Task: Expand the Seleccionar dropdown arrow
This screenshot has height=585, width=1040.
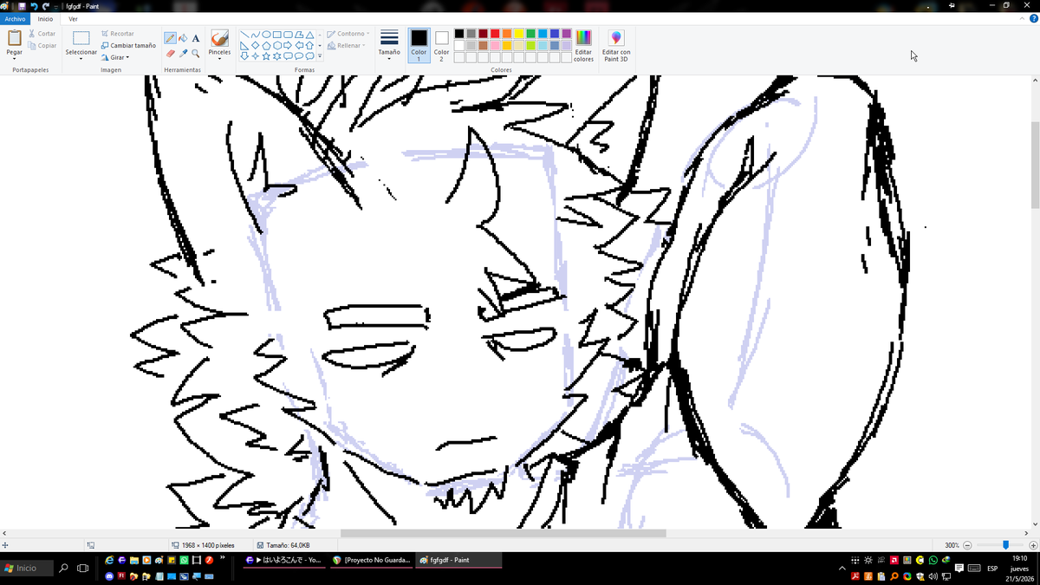Action: point(81,59)
